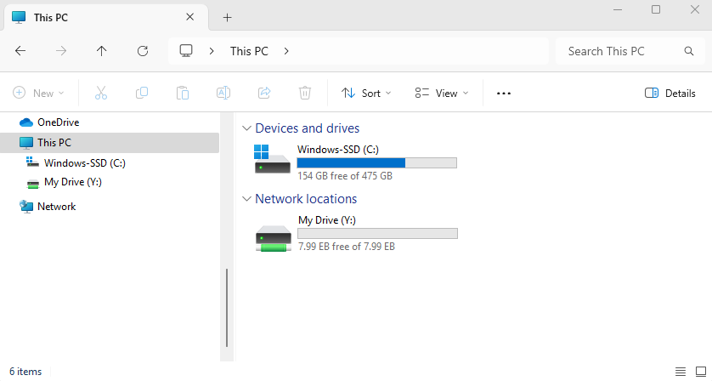Add a new tab
This screenshot has height=381, width=712.
(x=227, y=18)
